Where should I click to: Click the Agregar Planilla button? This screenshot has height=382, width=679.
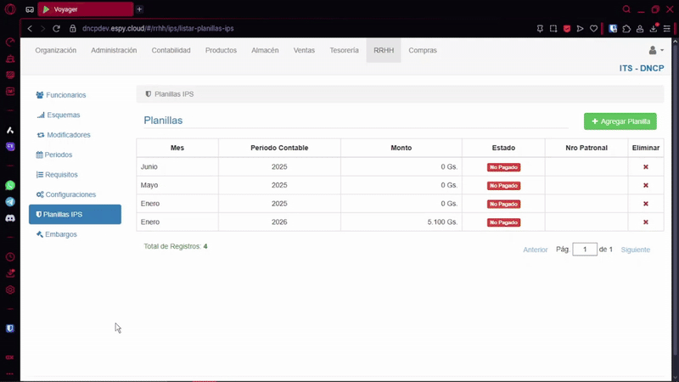click(620, 121)
